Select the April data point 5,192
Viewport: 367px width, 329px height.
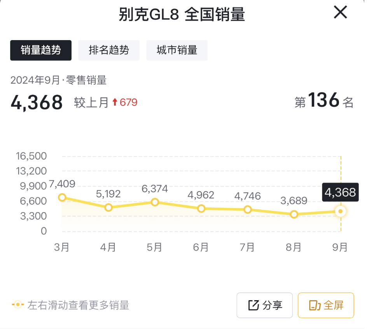(108, 207)
